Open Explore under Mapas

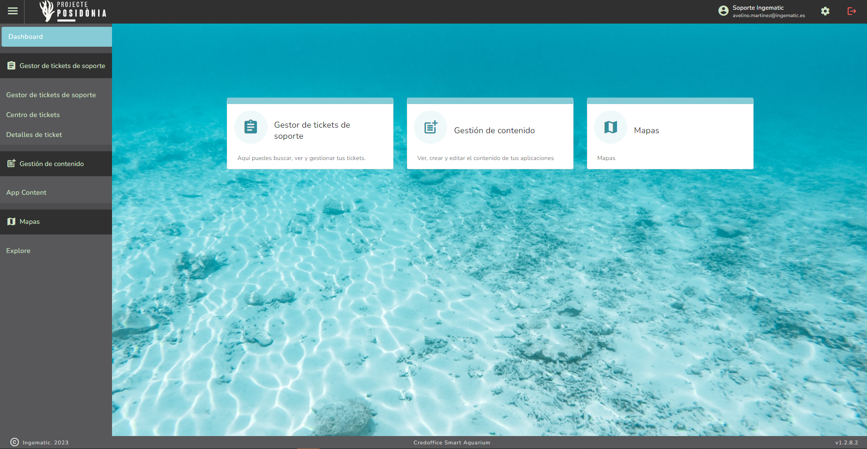(x=19, y=251)
